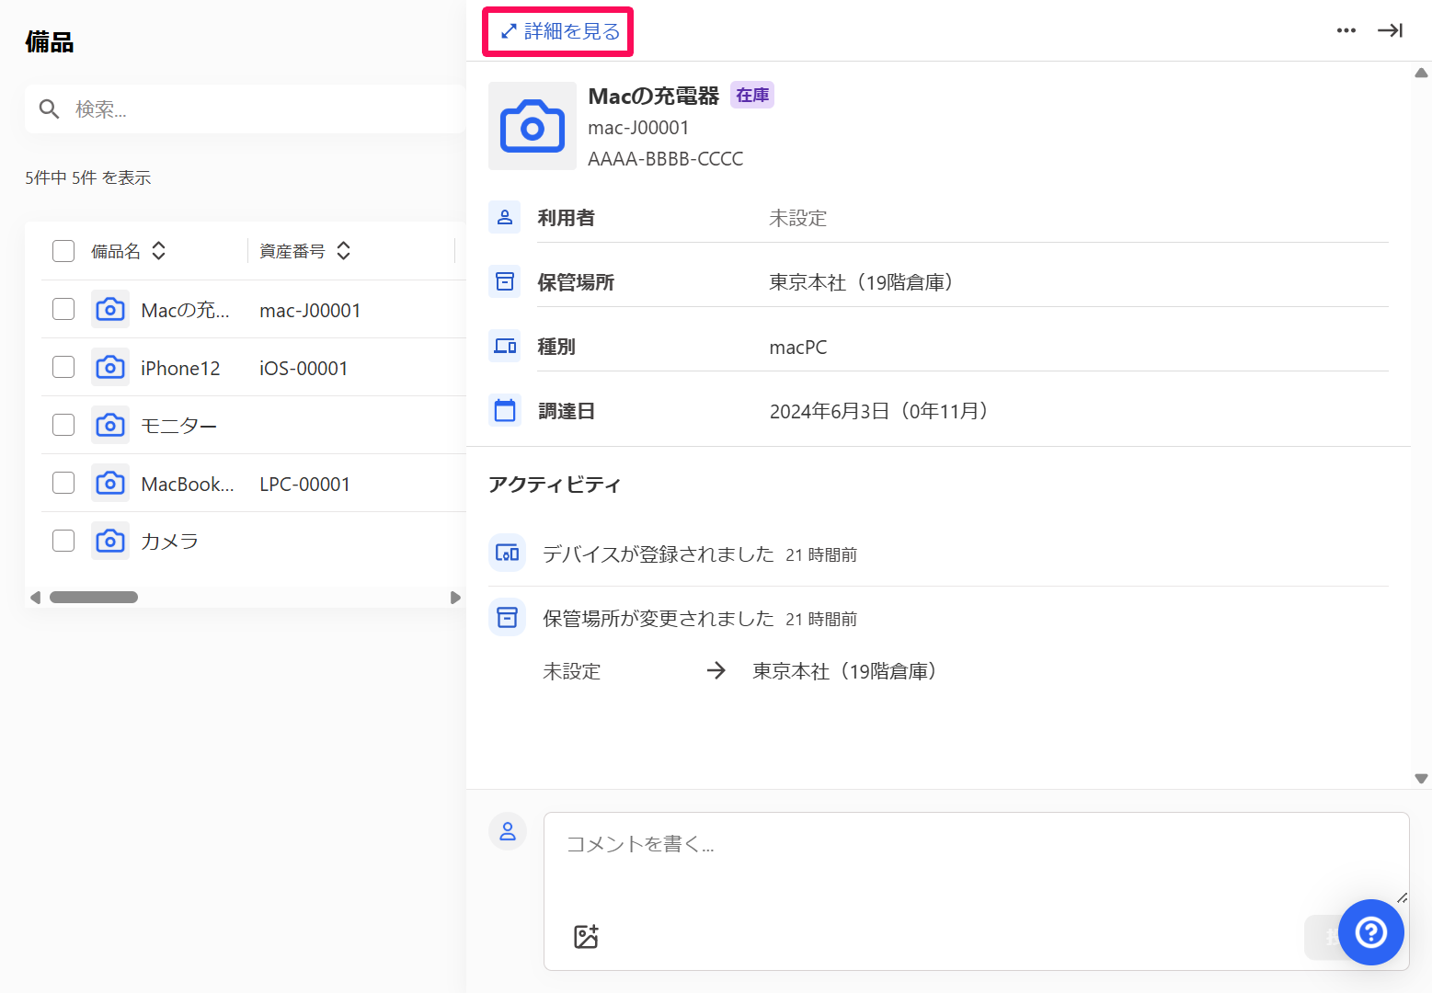This screenshot has width=1432, height=993.
Task: Click the table scrollbar right arrow
Action: pyautogui.click(x=455, y=598)
